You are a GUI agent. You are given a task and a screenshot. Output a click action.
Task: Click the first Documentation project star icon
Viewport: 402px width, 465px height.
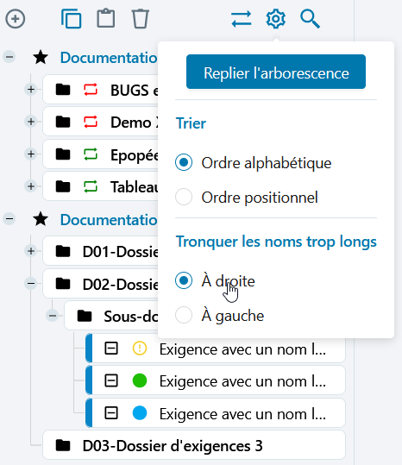coord(41,57)
